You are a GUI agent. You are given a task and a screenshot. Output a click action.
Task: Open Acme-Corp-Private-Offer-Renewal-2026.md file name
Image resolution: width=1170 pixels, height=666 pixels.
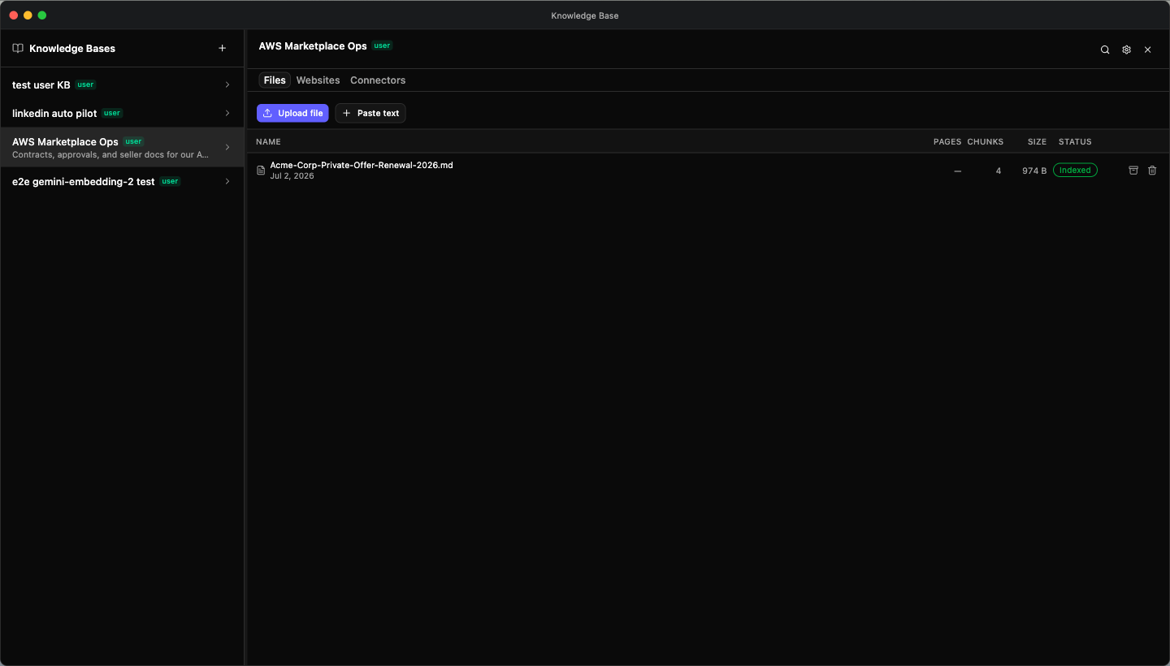pos(362,165)
